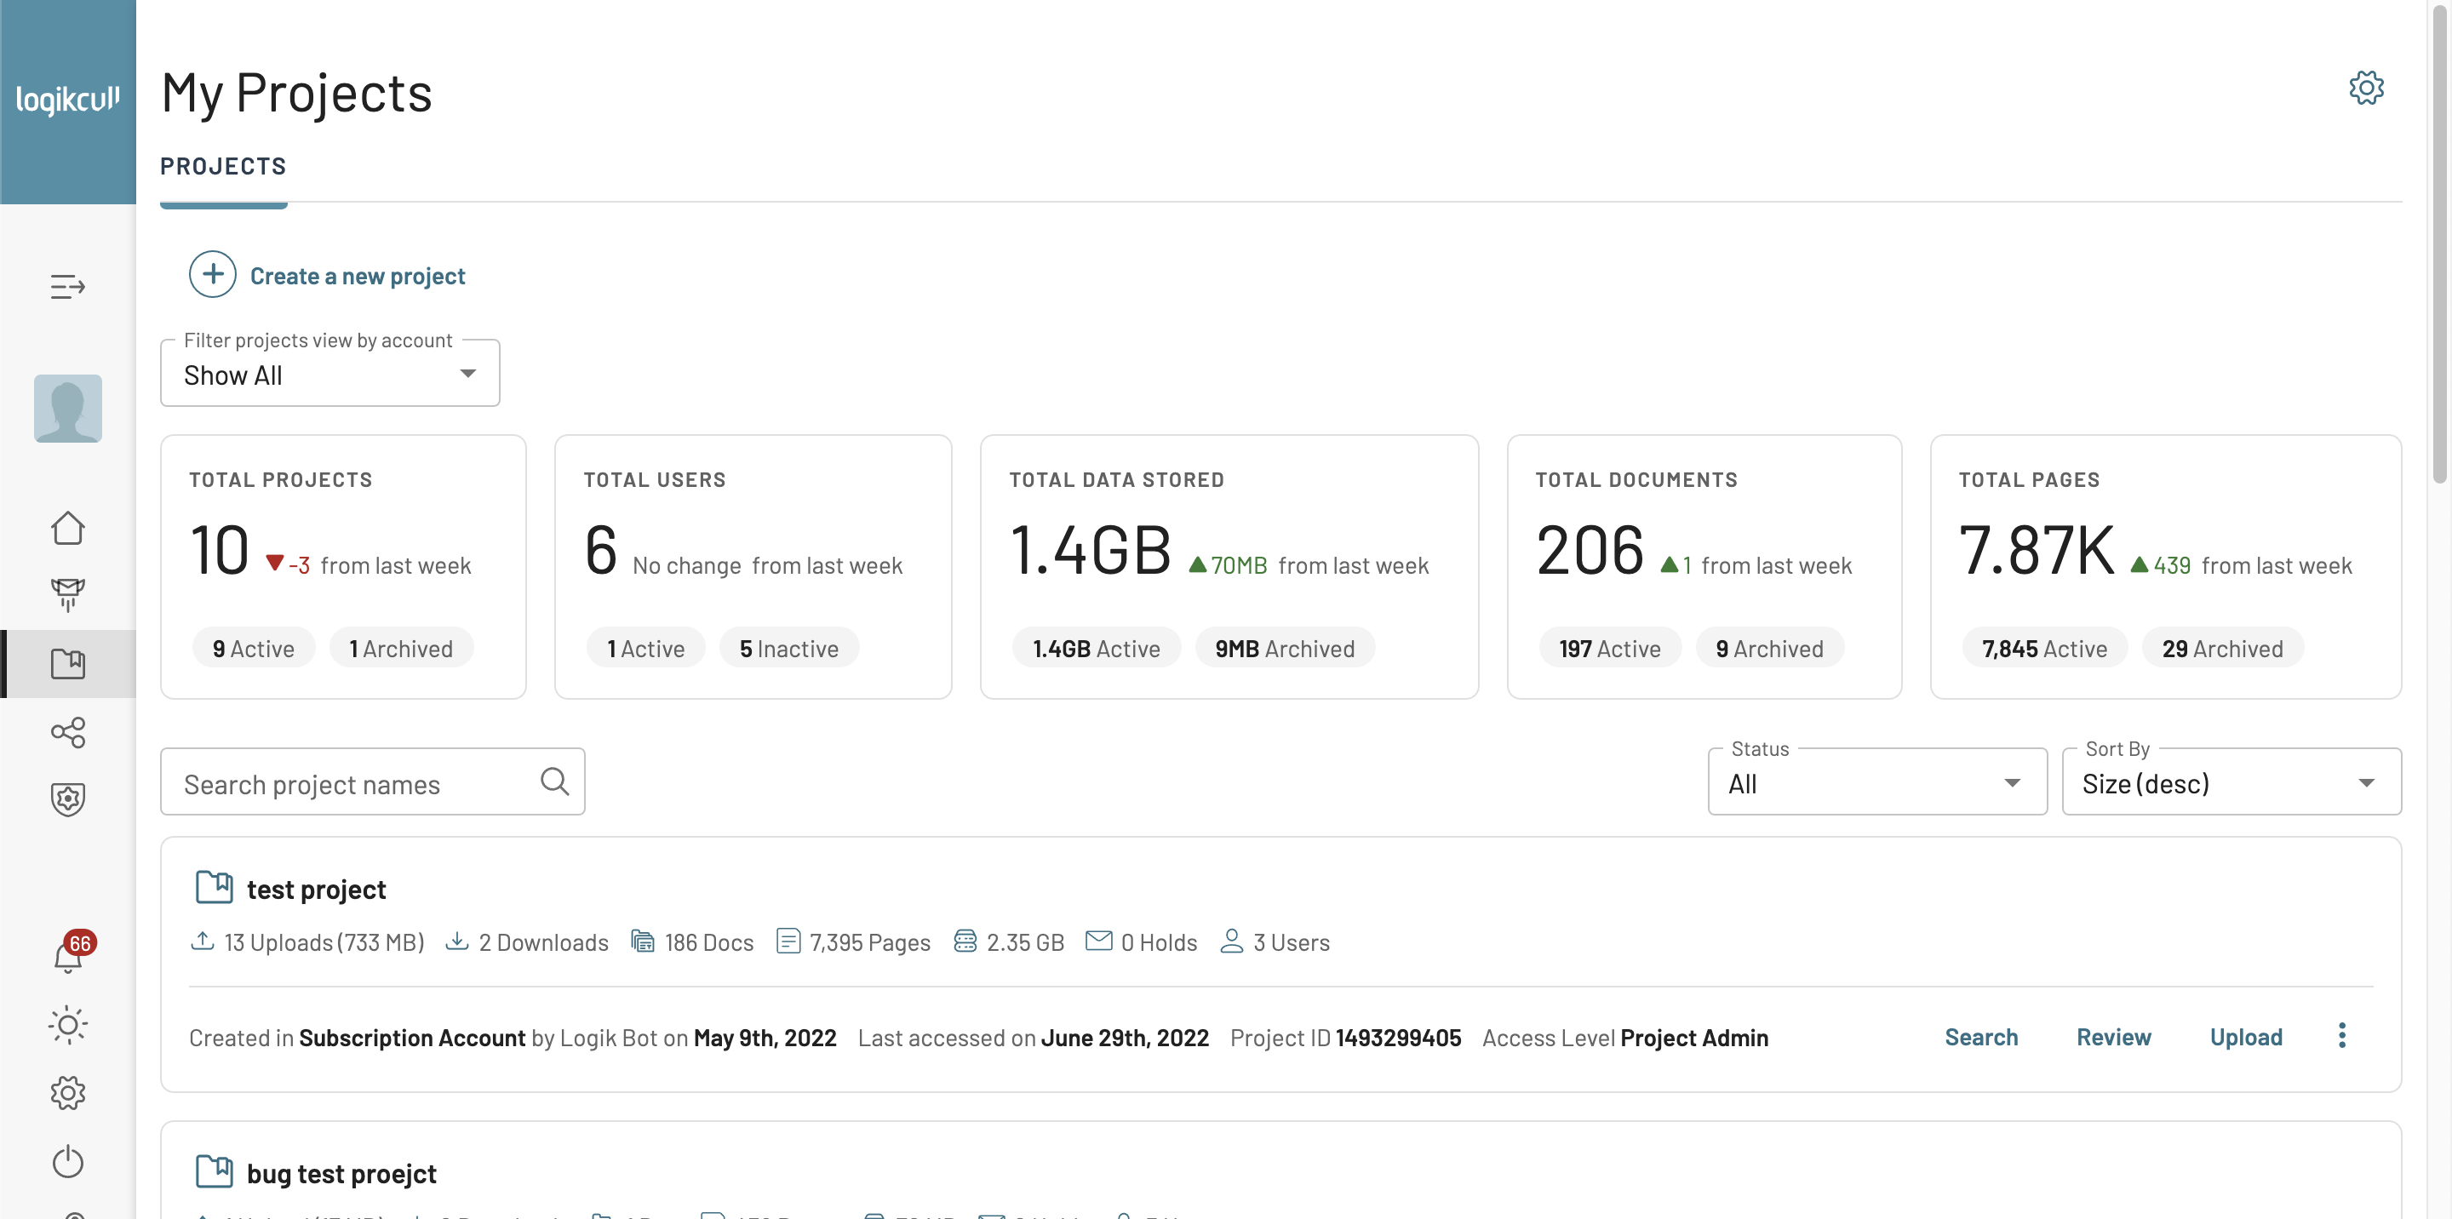Screen dimensions: 2452x1219
Task: Click the docs icon beside 186 Docs
Action: tap(643, 941)
